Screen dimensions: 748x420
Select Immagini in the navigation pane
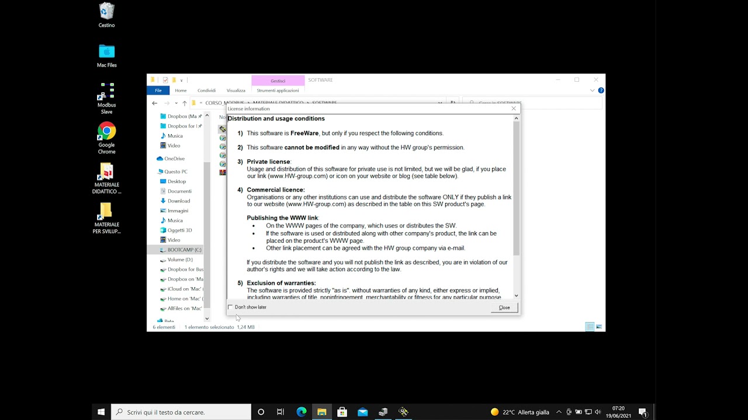(x=178, y=211)
